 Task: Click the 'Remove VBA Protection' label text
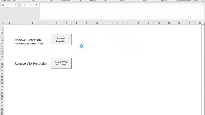(31, 64)
